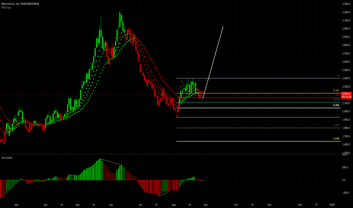Click the 2,800.0 price axis label
Image resolution: width=353 pixels, height=208 pixels.
tap(346, 45)
